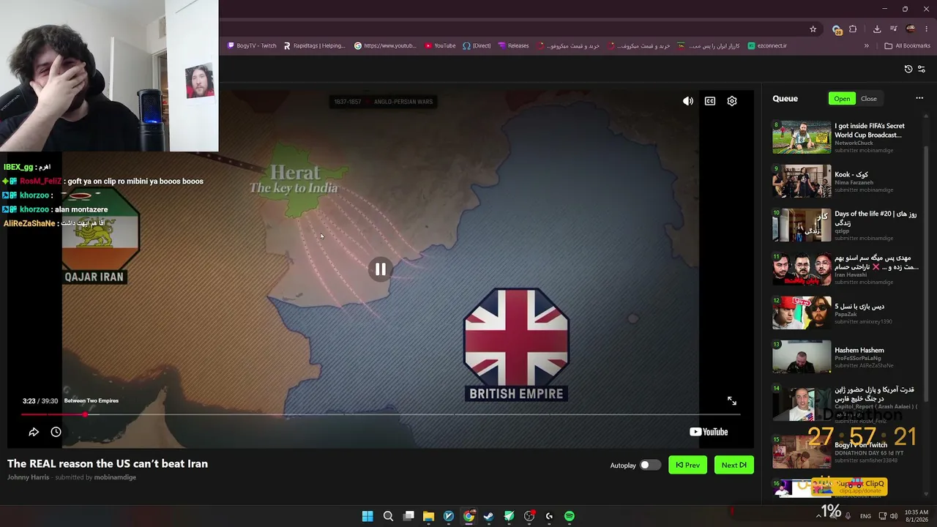Open the browser Downloads icon
The width and height of the screenshot is (937, 527).
pos(877,29)
